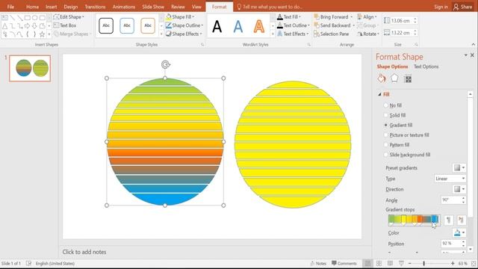
Task: Choose the black A WordArt style
Action: [217, 26]
